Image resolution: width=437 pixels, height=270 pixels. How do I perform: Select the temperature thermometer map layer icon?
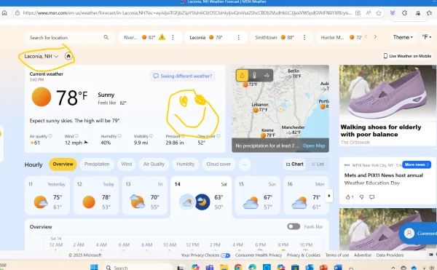(x=254, y=76)
